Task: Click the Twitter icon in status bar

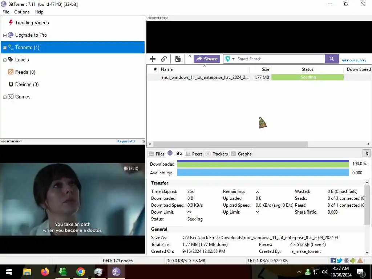Action: click(x=340, y=260)
